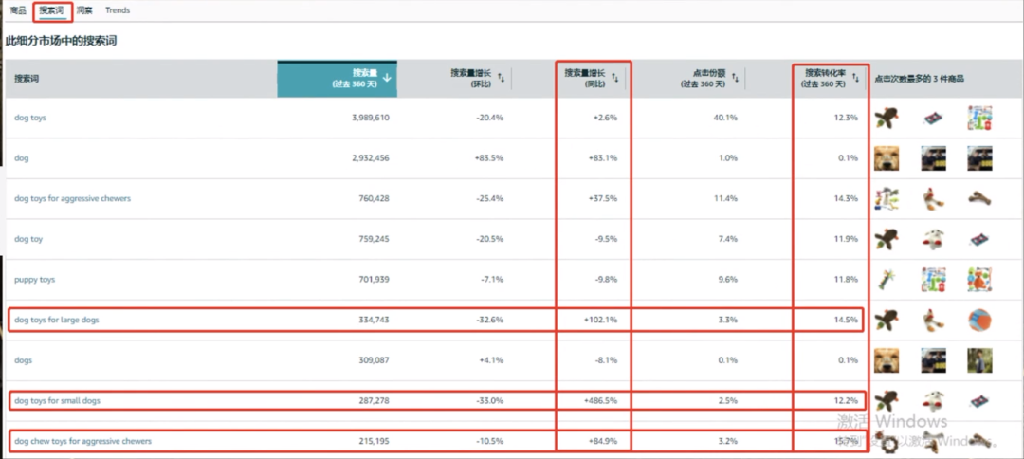Click the +102.1% year-over-year growth value

(603, 320)
